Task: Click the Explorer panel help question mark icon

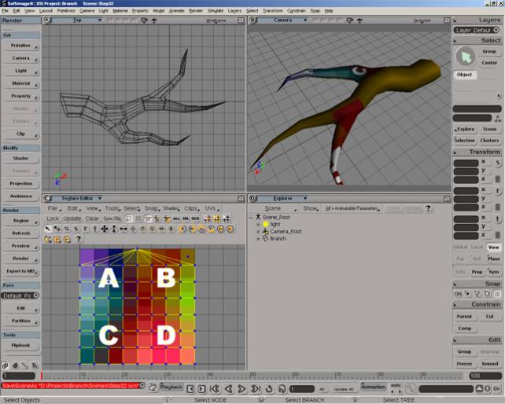Action: [429, 209]
